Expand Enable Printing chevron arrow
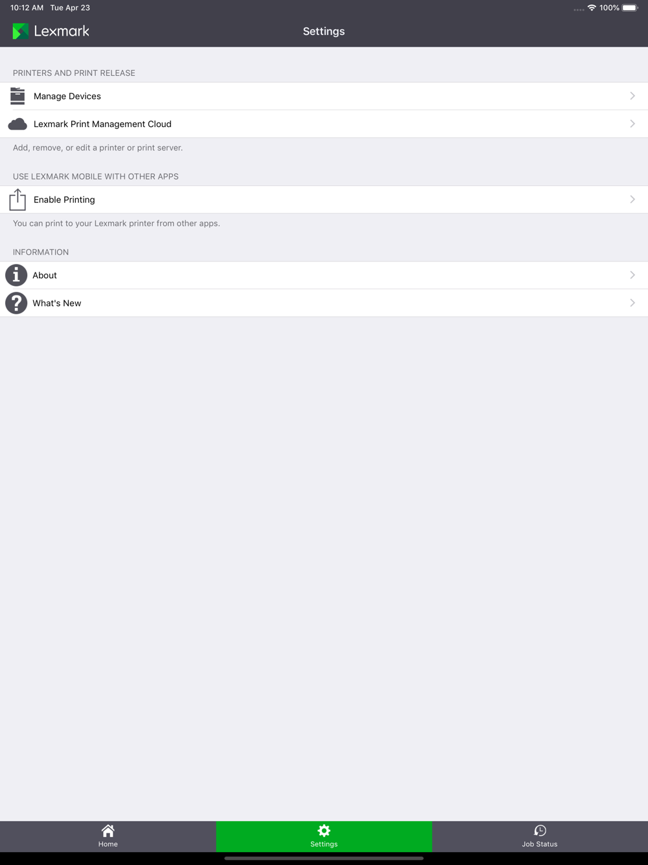The image size is (648, 865). pos(632,200)
